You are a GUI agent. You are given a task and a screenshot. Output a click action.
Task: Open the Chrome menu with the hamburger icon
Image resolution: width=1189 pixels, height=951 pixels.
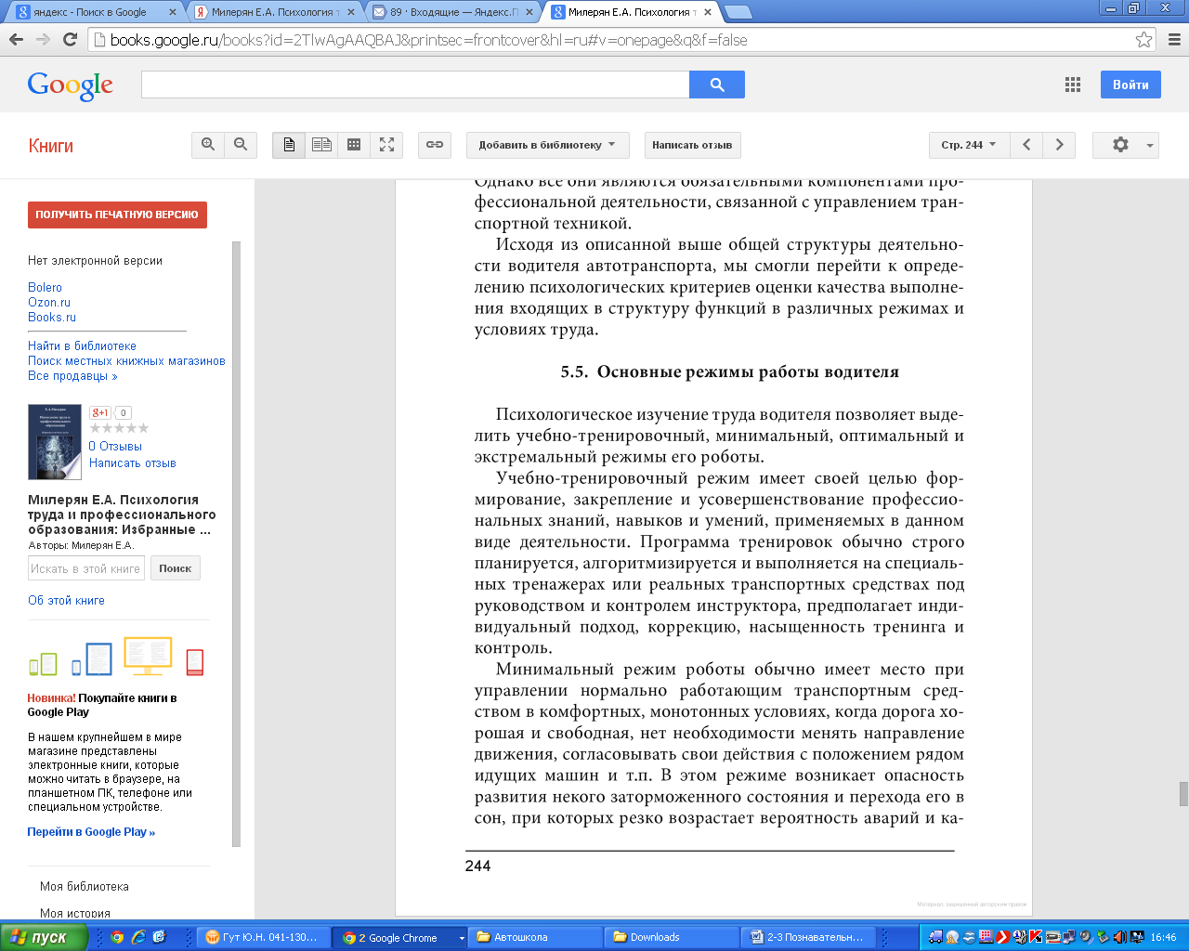click(x=1173, y=40)
